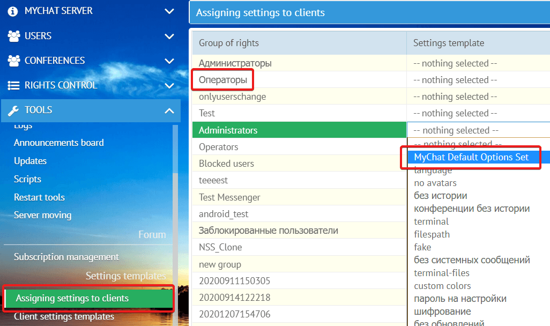Click the list icon beside RIGHTS CONTROL
This screenshot has width=550, height=326.
point(13,85)
